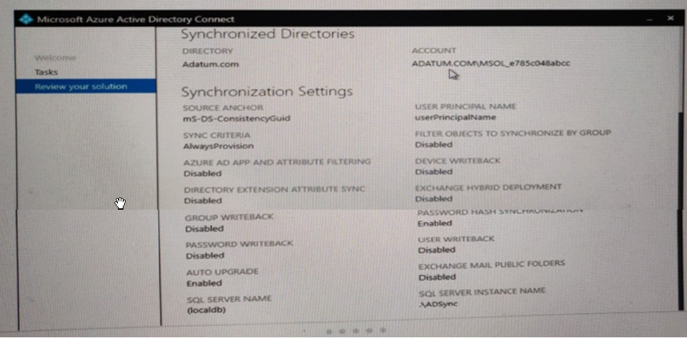The image size is (687, 338).
Task: Select Review your solution step
Action: [86, 86]
